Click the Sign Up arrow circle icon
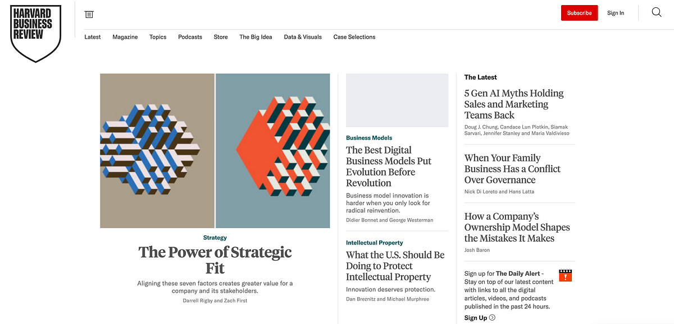Viewport: 674px width, 324px height. (x=492, y=318)
